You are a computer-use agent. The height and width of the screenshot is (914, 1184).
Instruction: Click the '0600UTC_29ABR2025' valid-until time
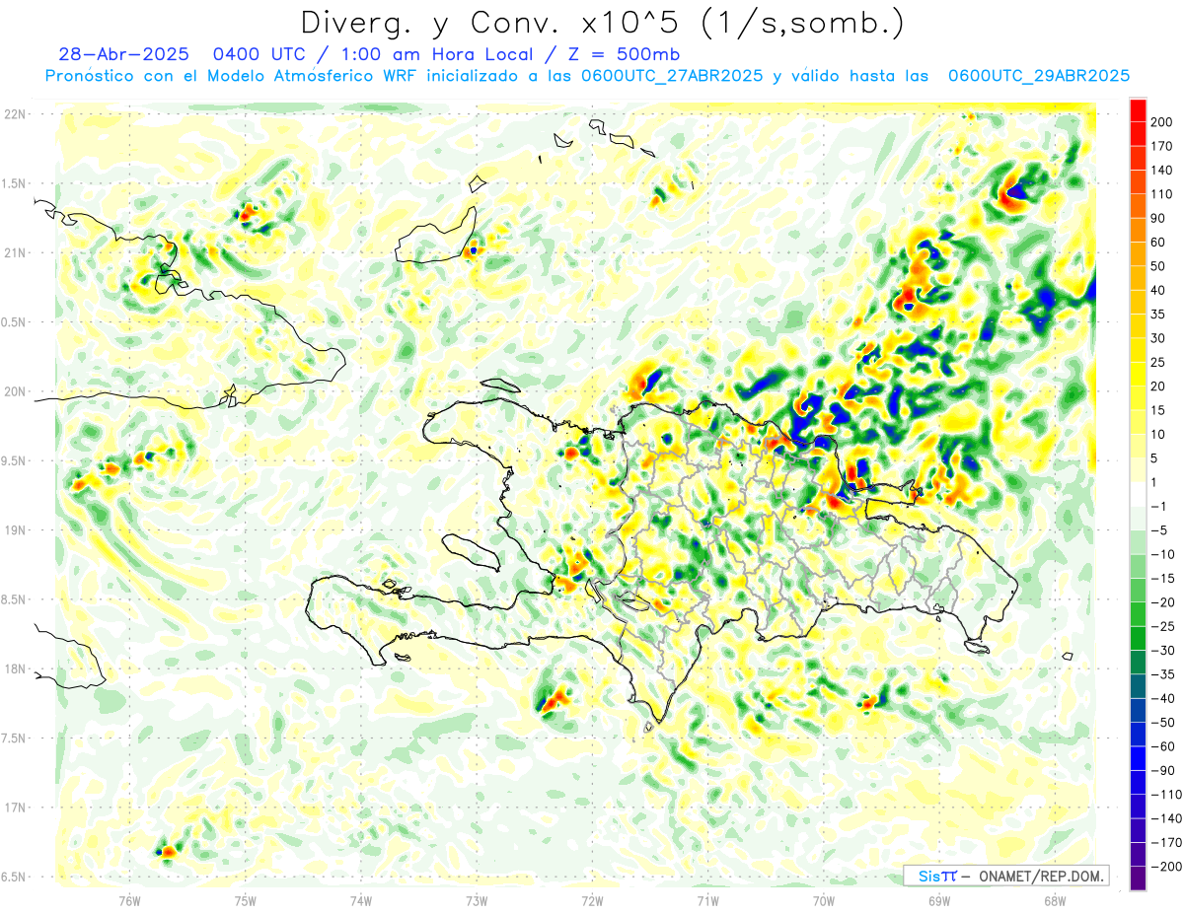pos(1038,76)
